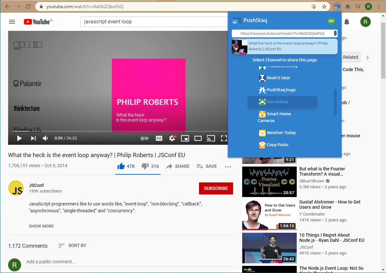
Task: Cast video with Play on TV icon
Action: coord(211,138)
